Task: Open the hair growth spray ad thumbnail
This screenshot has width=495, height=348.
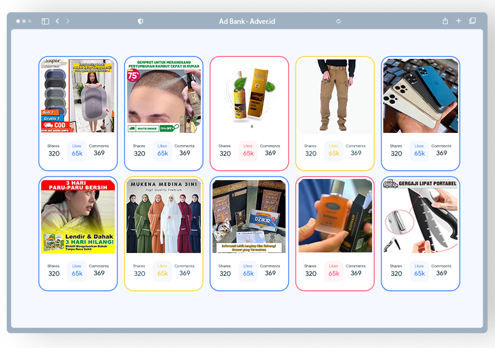Action: (163, 96)
